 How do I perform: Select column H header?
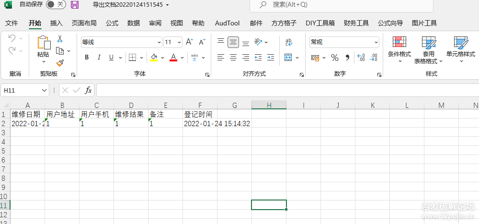click(x=269, y=105)
